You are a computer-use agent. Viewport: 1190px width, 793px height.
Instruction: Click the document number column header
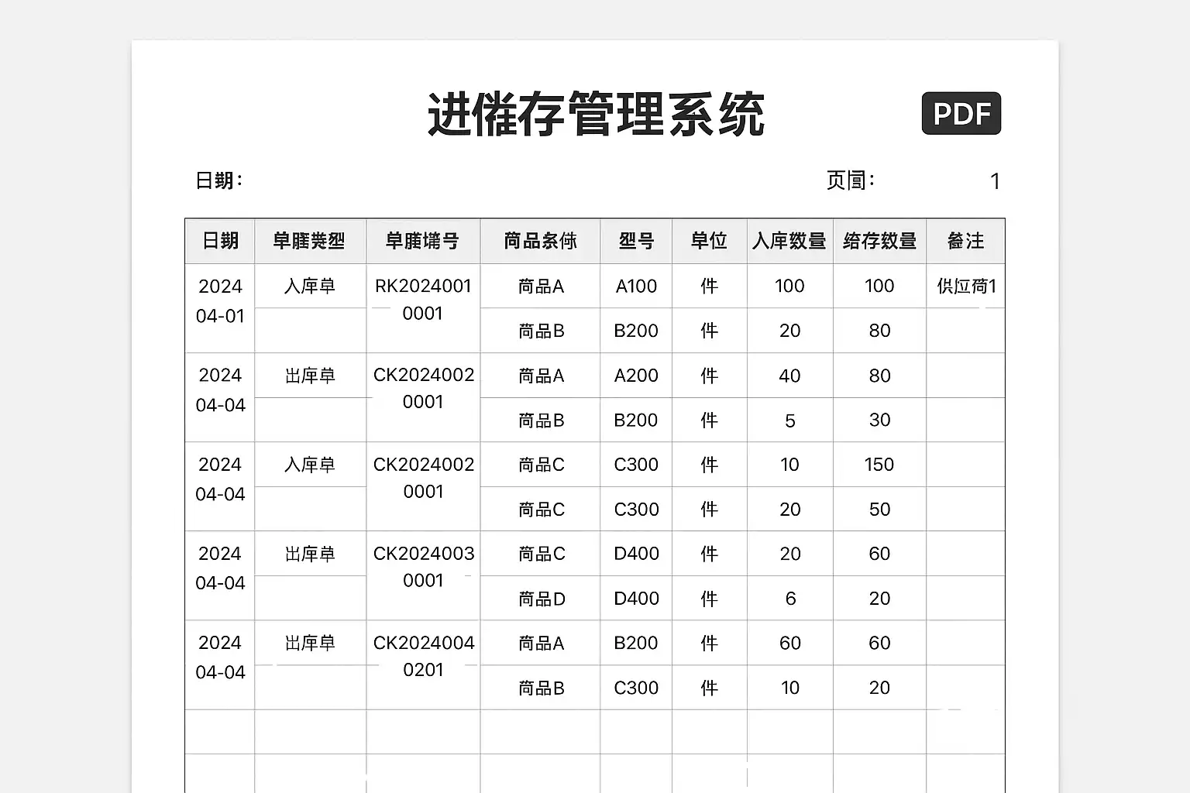point(422,241)
